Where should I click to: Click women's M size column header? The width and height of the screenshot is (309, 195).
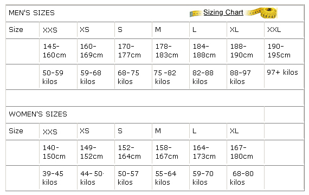[x=158, y=131]
